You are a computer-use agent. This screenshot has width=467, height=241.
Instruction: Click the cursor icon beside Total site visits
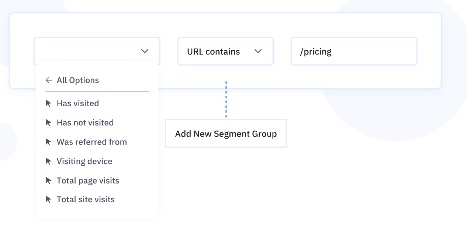[48, 199]
